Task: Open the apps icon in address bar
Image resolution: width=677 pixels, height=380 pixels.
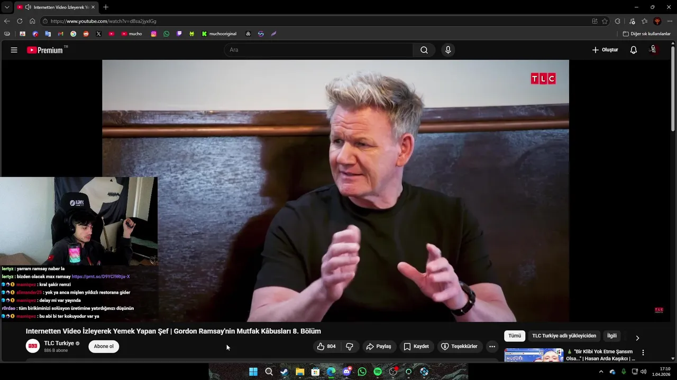Action: pos(594,21)
